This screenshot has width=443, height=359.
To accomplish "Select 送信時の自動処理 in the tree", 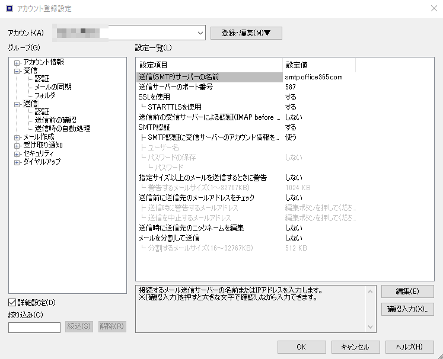I will coord(62,129).
